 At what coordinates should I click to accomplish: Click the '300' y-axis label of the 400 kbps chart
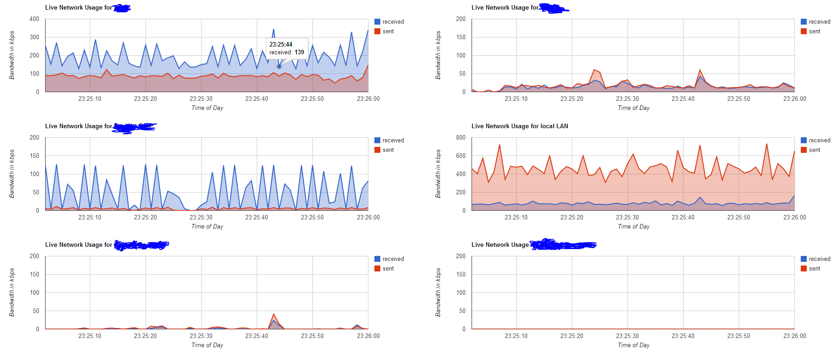point(34,37)
